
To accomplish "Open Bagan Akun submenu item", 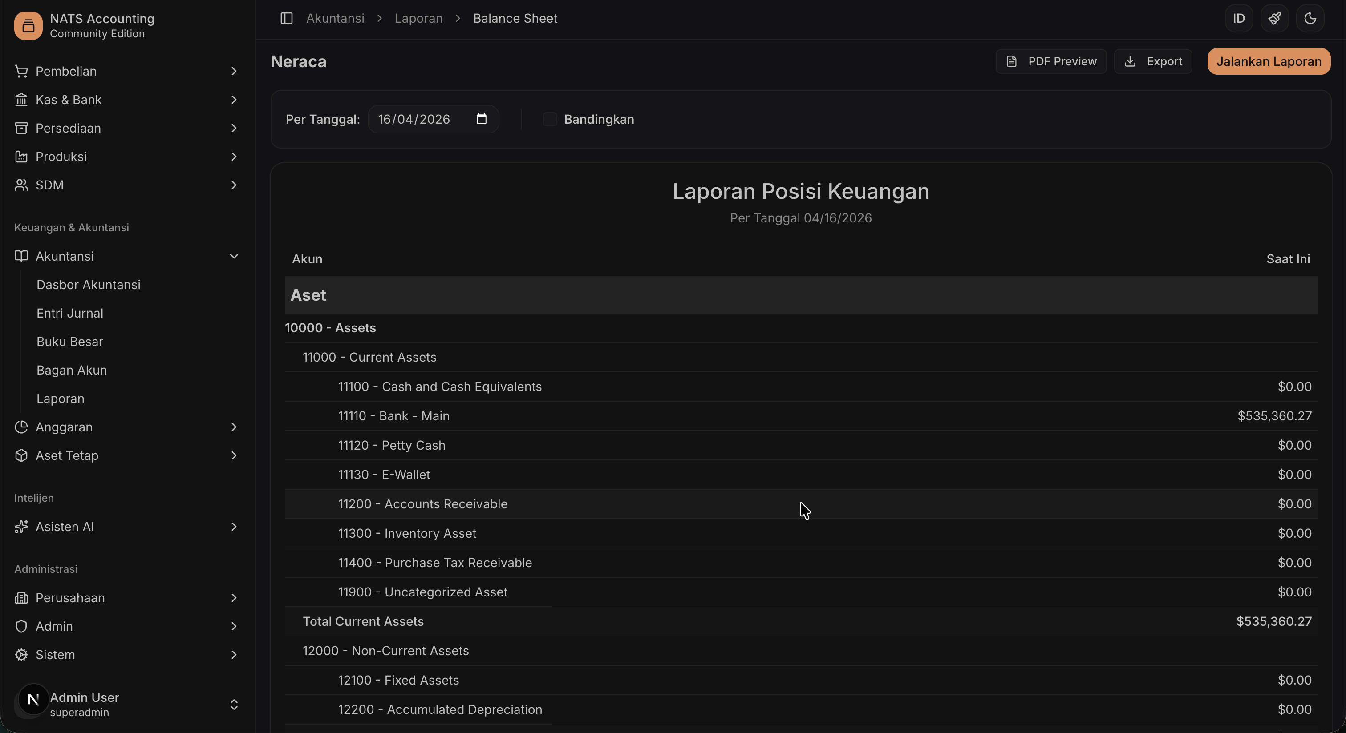I will click(72, 370).
